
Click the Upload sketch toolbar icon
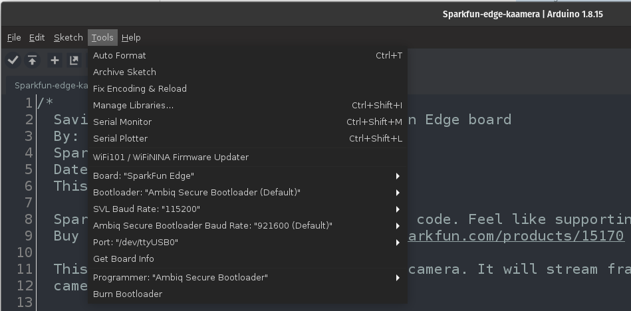32,60
